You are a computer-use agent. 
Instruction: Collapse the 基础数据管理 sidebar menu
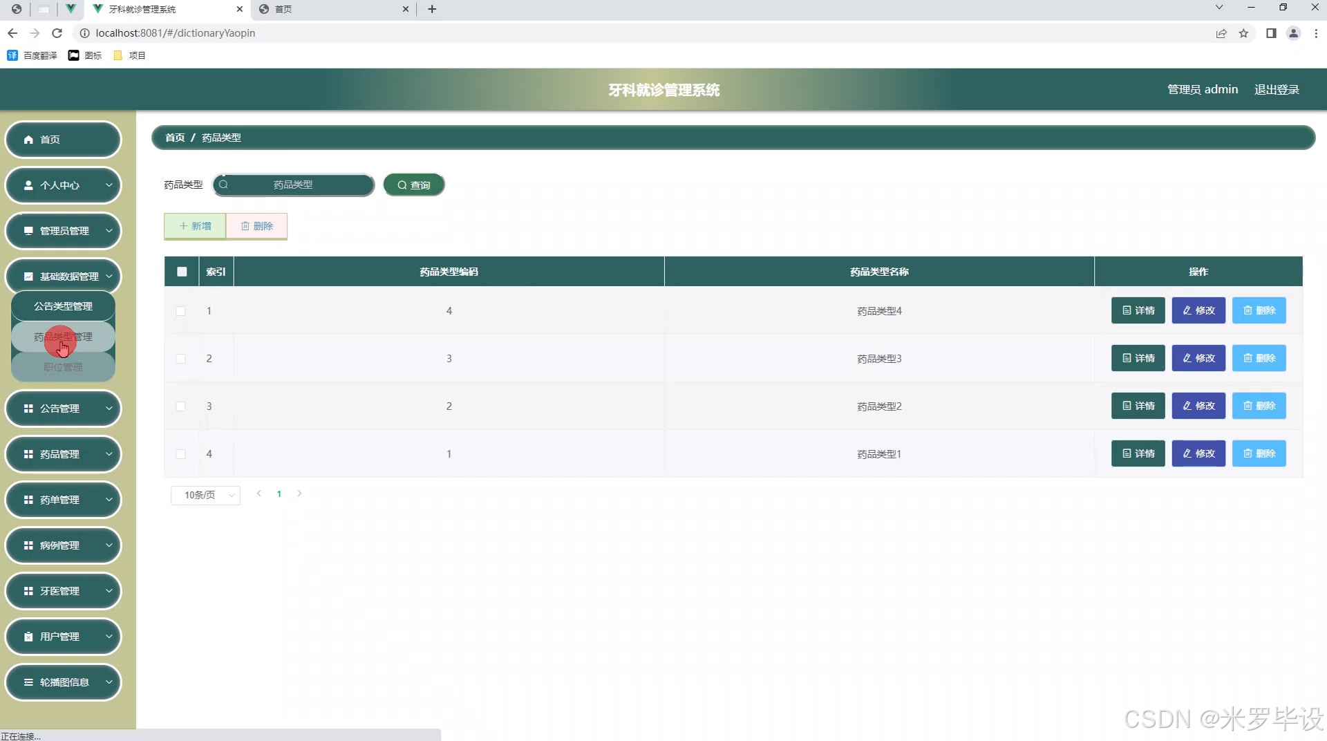(63, 276)
